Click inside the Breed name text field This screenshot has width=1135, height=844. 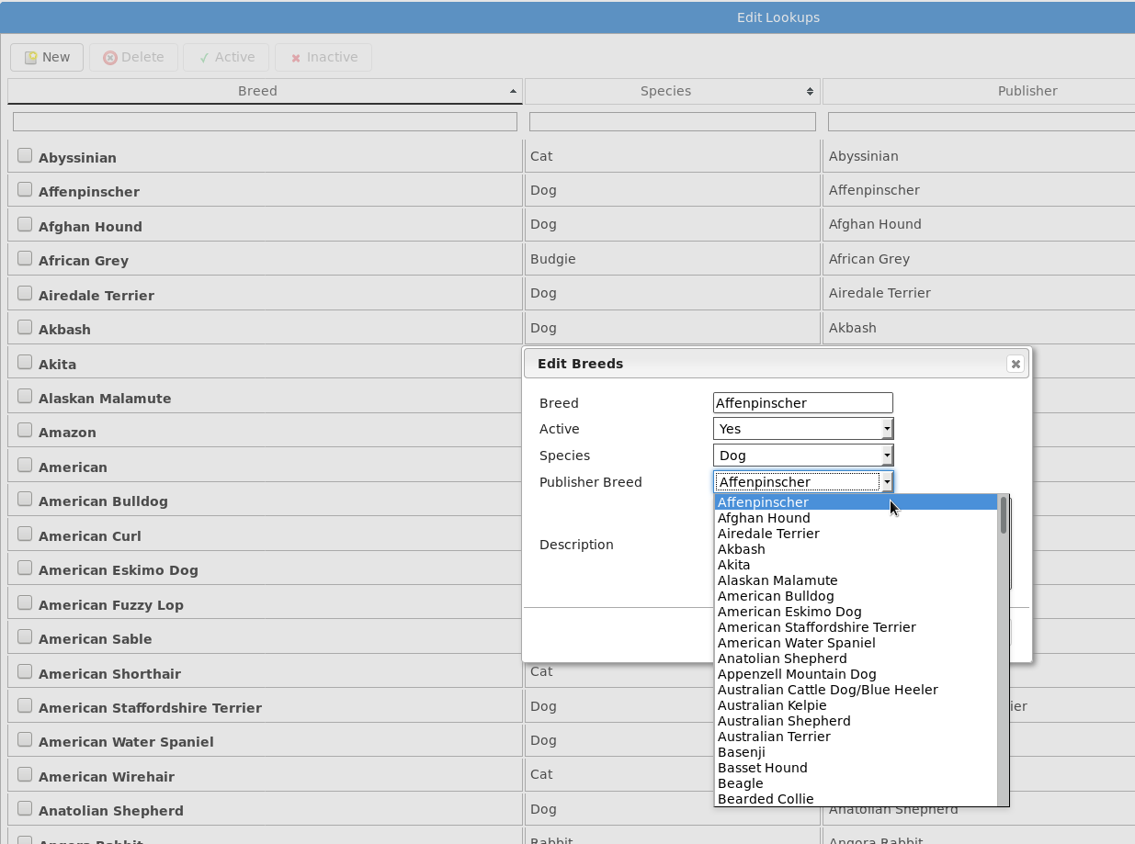click(x=803, y=402)
